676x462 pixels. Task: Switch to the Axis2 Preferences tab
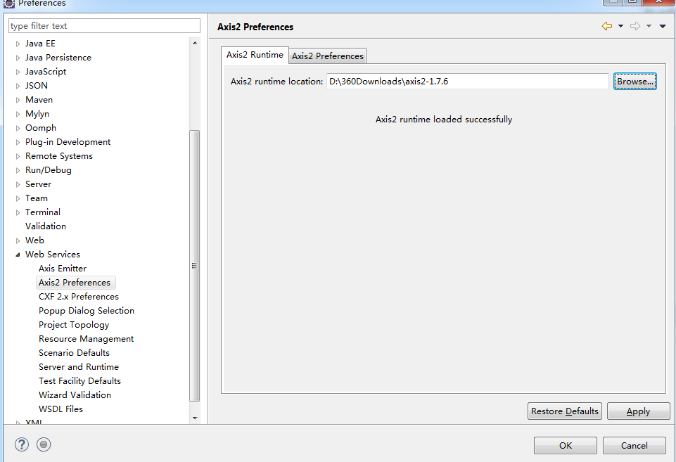[328, 56]
